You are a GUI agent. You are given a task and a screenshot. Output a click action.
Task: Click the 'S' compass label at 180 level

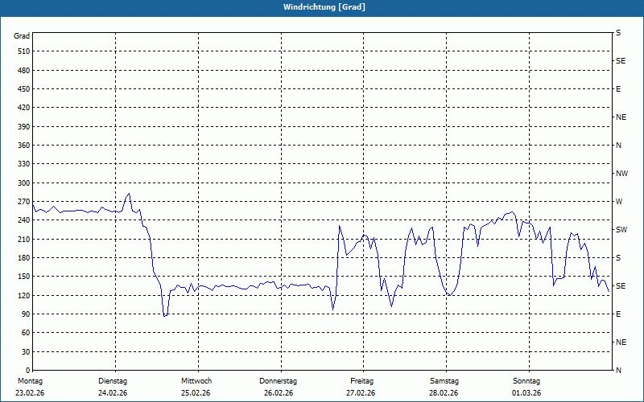[x=618, y=257]
